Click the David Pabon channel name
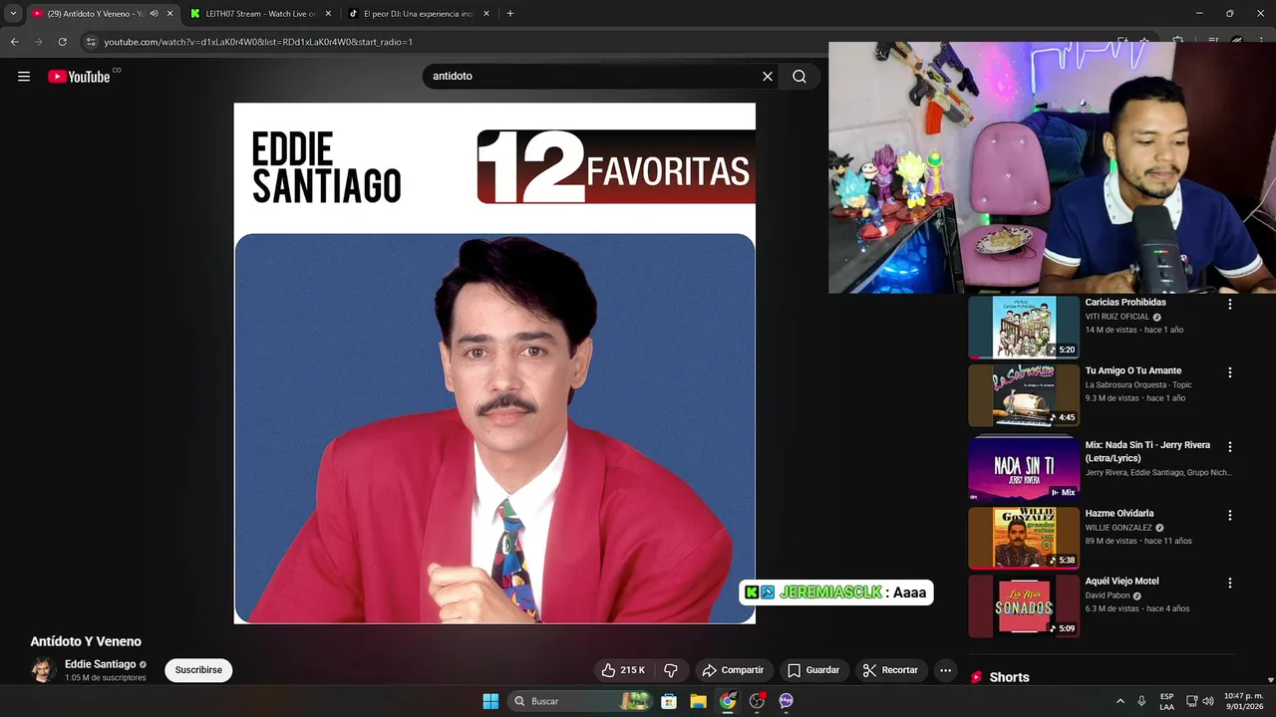The width and height of the screenshot is (1276, 717). (1108, 596)
